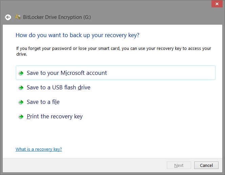Click the BitLocker Drive Encryption (G:) title text
This screenshot has height=175, width=225.
click(57, 17)
